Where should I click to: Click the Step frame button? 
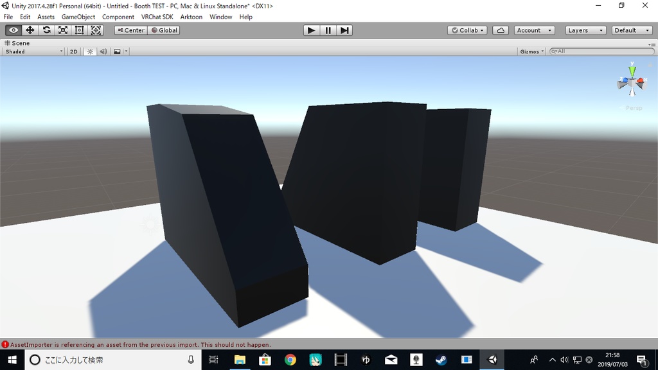pyautogui.click(x=344, y=30)
